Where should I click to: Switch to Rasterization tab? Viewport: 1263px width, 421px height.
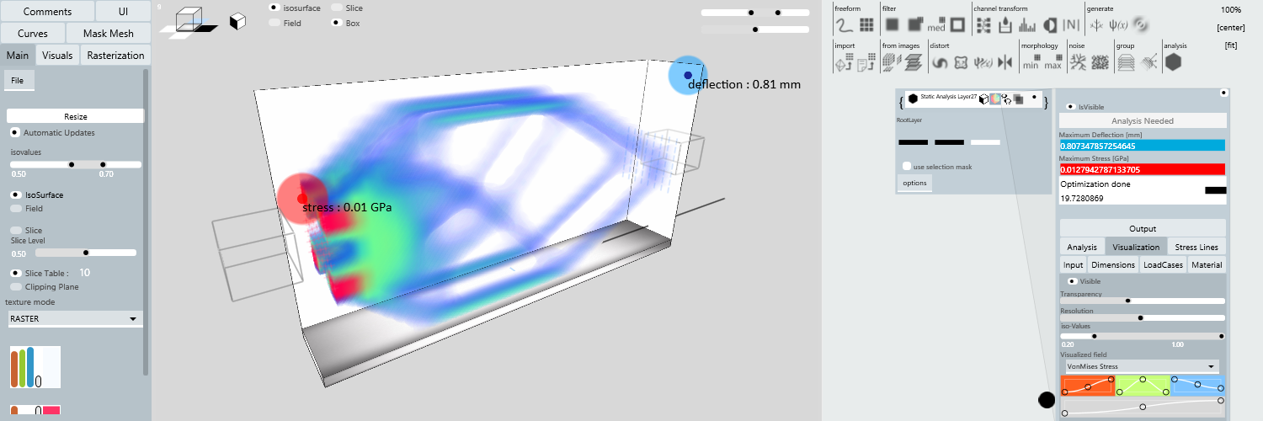[x=115, y=56]
